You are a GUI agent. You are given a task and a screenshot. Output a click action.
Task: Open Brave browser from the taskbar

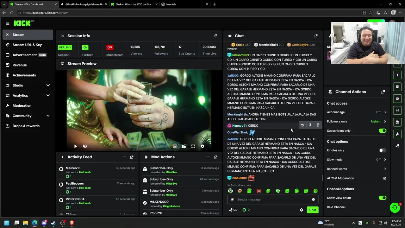pyautogui.click(x=72, y=223)
